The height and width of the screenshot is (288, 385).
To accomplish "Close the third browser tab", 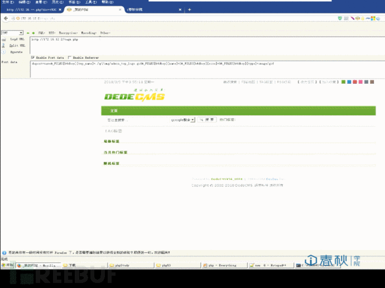I will point(180,9).
